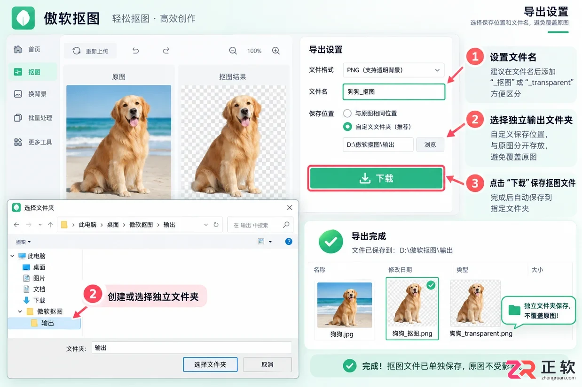Click the 此电脑 breadcrumb segment
Viewport: 582px width, 387px height.
tap(87, 225)
